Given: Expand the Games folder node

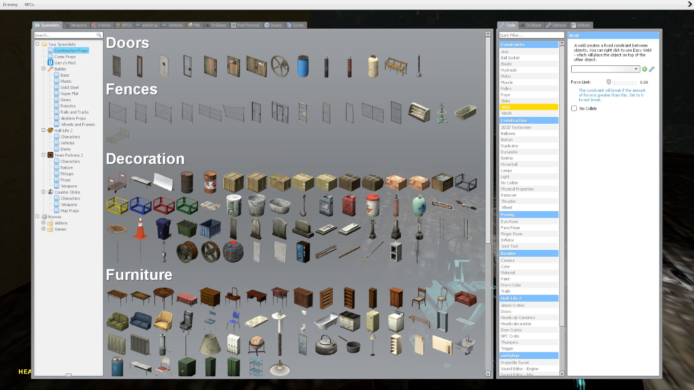Looking at the screenshot, I should 43,229.
